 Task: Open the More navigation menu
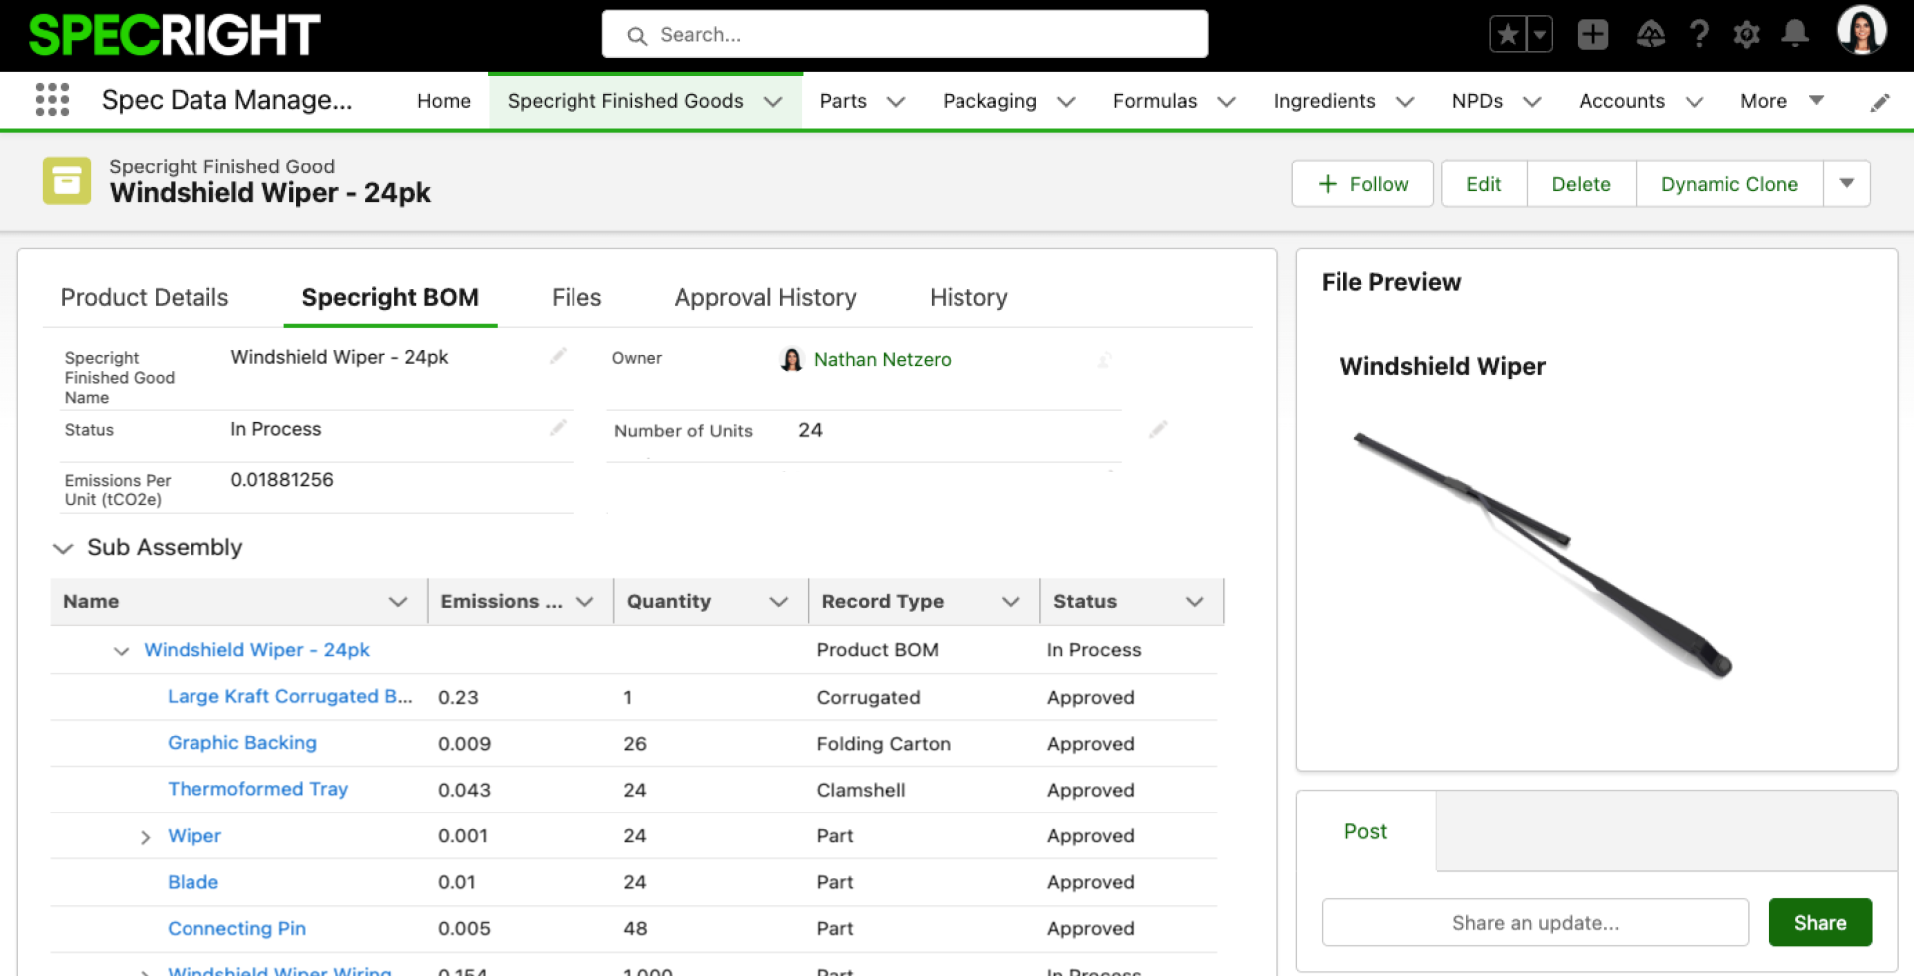coord(1782,101)
